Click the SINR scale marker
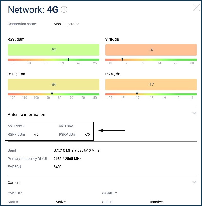The image size is (202, 206). pyautogui.click(x=122, y=60)
